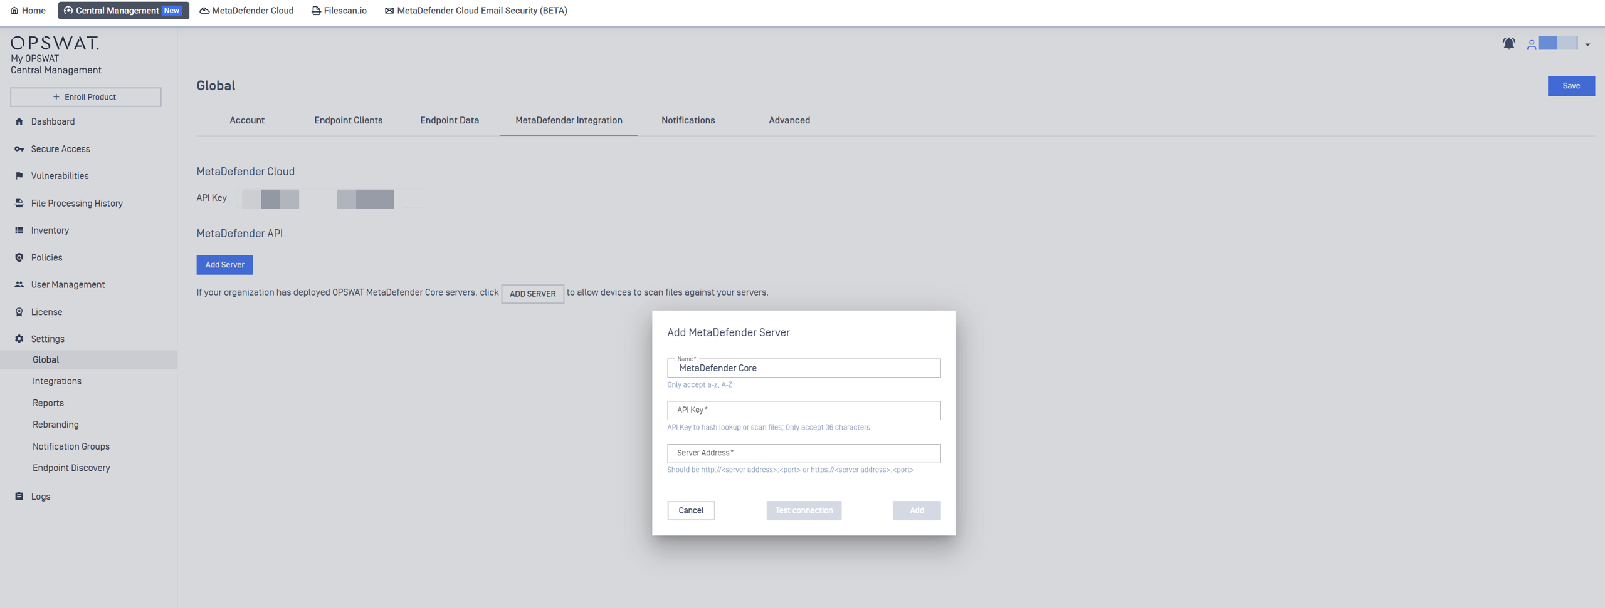Click the Enroll Product button

[85, 97]
